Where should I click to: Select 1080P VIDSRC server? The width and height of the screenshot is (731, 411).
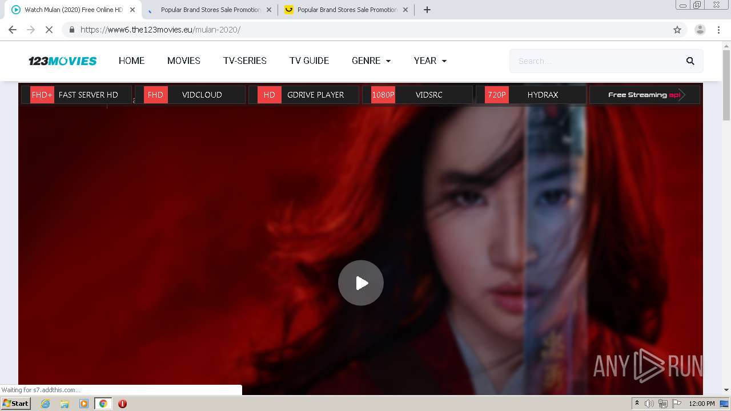[417, 95]
